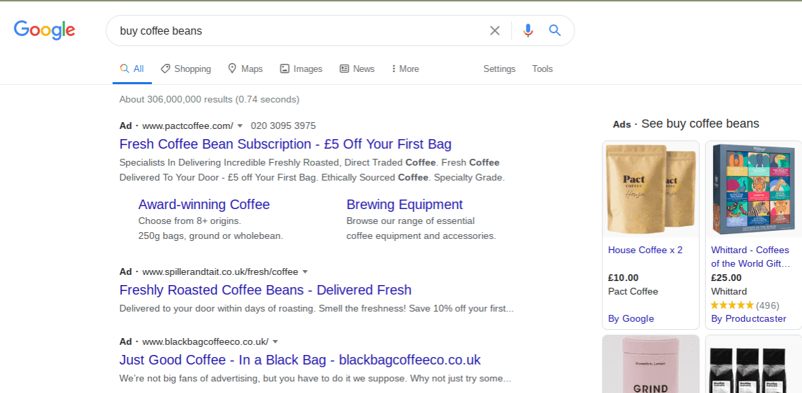The height and width of the screenshot is (393, 802).
Task: Open the Shopping results tab
Action: (x=186, y=69)
